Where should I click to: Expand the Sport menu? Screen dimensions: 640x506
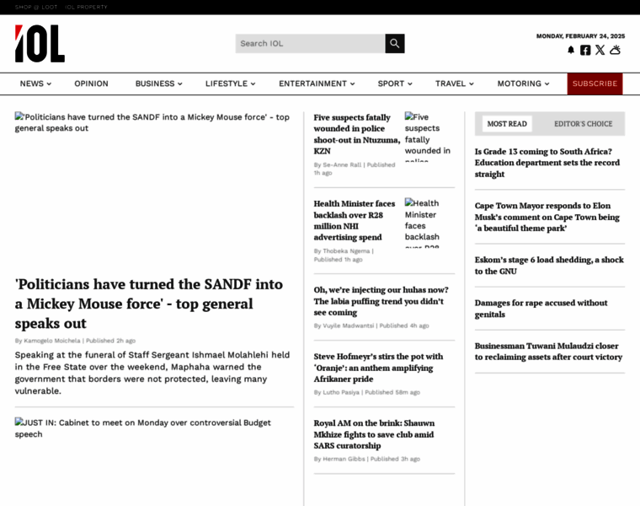[395, 83]
